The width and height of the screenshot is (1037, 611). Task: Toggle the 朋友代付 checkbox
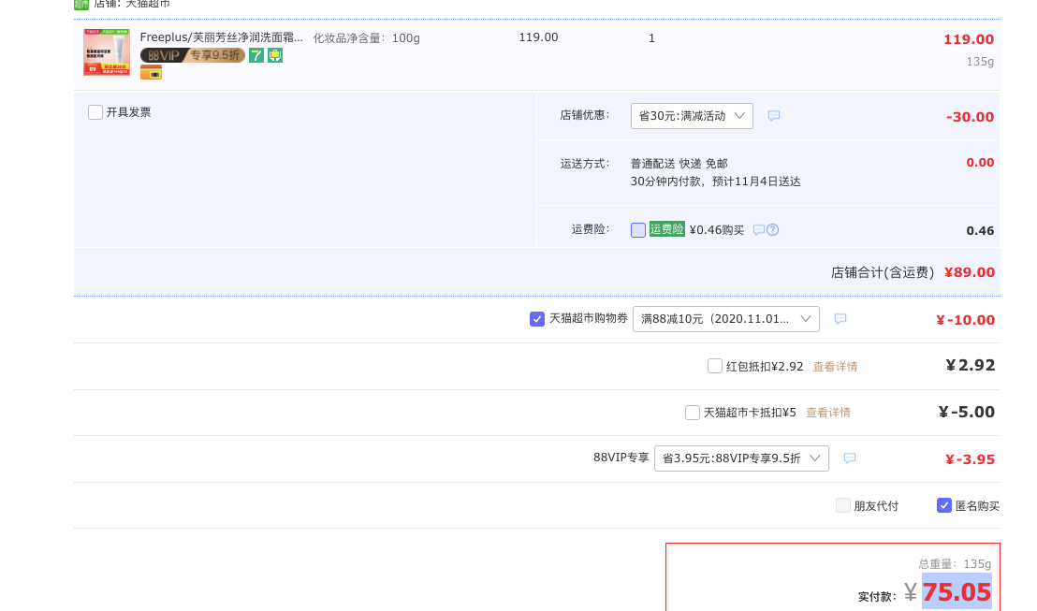[843, 506]
